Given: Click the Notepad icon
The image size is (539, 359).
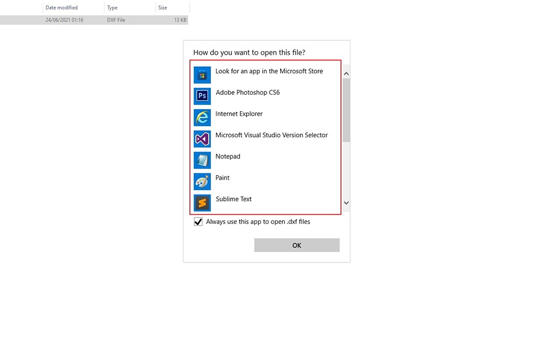Looking at the screenshot, I should [x=202, y=160].
